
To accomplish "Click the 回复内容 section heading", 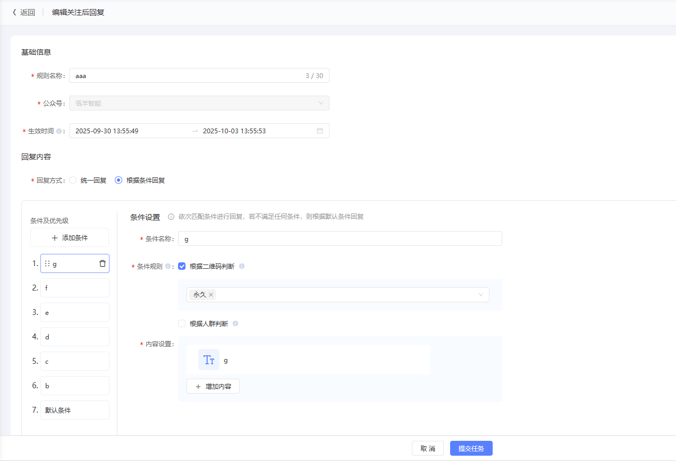I will (x=36, y=157).
